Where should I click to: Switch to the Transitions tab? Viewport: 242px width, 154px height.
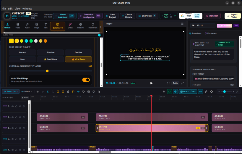pos(195,33)
